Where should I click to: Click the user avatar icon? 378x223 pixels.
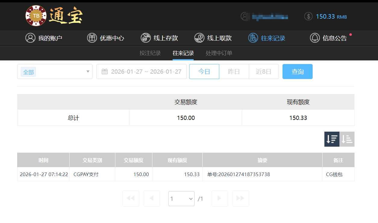244,17
